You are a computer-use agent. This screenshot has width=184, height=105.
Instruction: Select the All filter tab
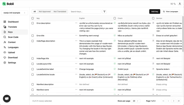[x=35, y=12]
